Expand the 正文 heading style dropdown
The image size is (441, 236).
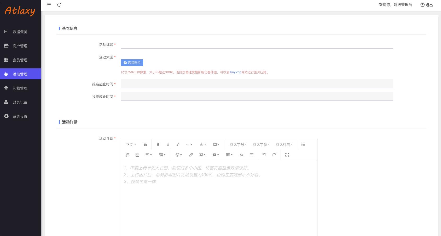[131, 144]
